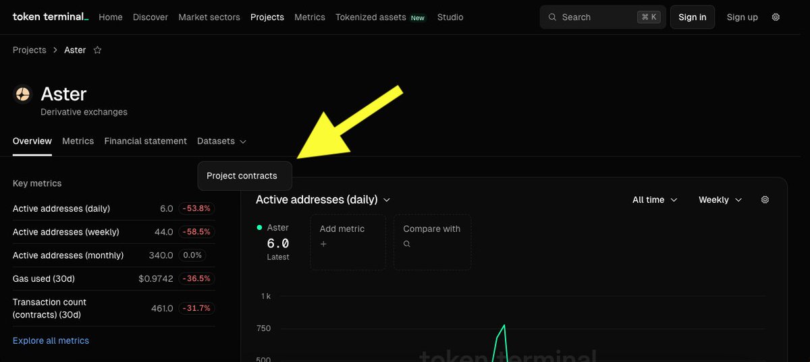Switch to Financial statement tab
810x362 pixels.
[146, 141]
